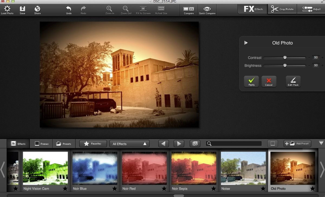The height and width of the screenshot is (197, 325).
Task: Cancel the Old Photo effect
Action: pos(269,81)
